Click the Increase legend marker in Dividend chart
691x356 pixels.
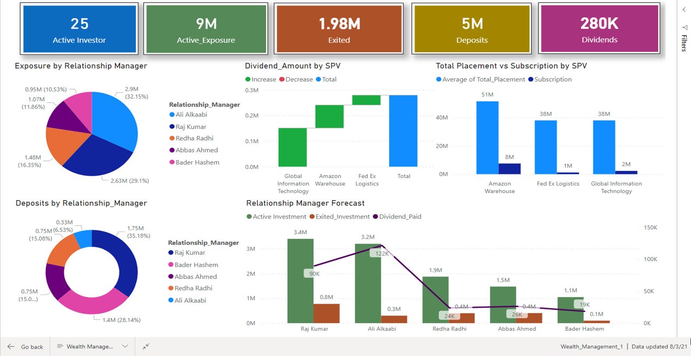point(248,79)
